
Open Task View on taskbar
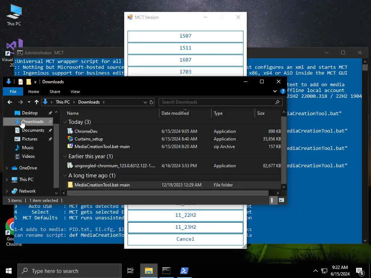pyautogui.click(x=130, y=271)
